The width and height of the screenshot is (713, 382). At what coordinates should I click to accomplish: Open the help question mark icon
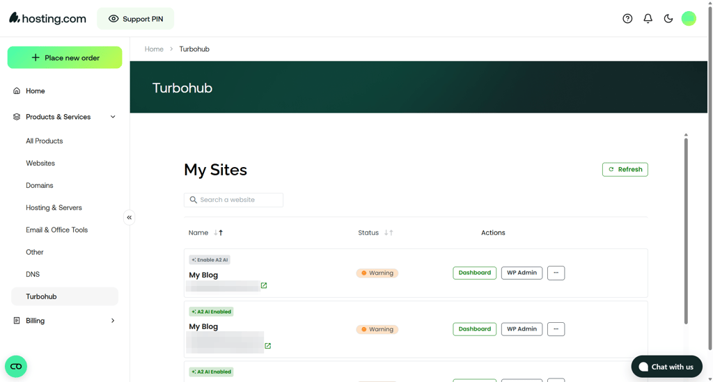pos(627,19)
